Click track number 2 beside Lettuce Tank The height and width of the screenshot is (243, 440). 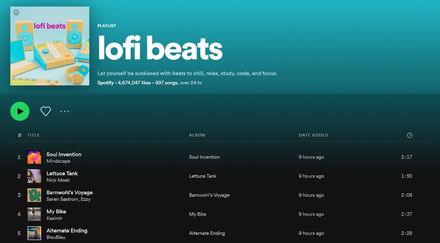pyautogui.click(x=19, y=176)
